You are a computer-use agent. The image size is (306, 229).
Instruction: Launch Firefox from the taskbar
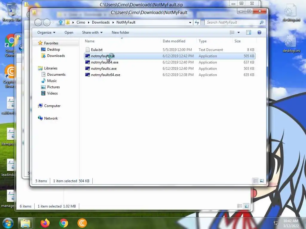(45, 223)
